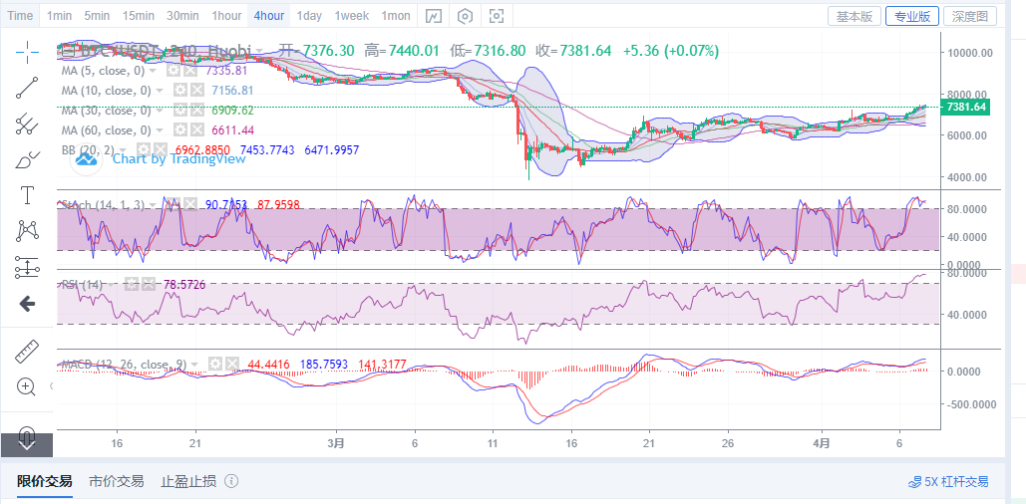Open the measure ruler tool
1026x504 pixels.
click(27, 352)
